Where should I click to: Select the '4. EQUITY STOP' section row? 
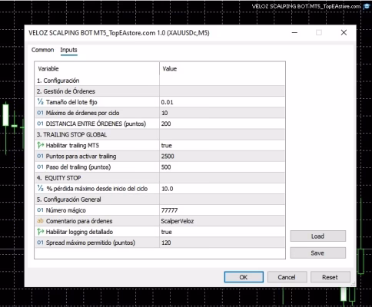tap(160, 177)
